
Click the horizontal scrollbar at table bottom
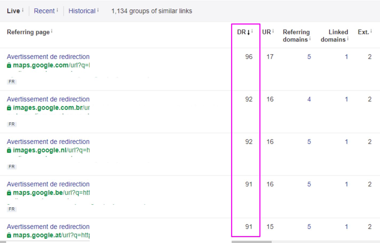pyautogui.click(x=252, y=242)
